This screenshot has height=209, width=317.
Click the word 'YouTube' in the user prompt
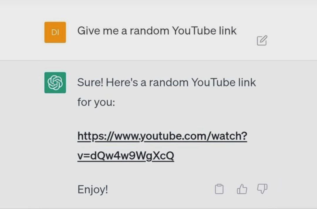194,31
